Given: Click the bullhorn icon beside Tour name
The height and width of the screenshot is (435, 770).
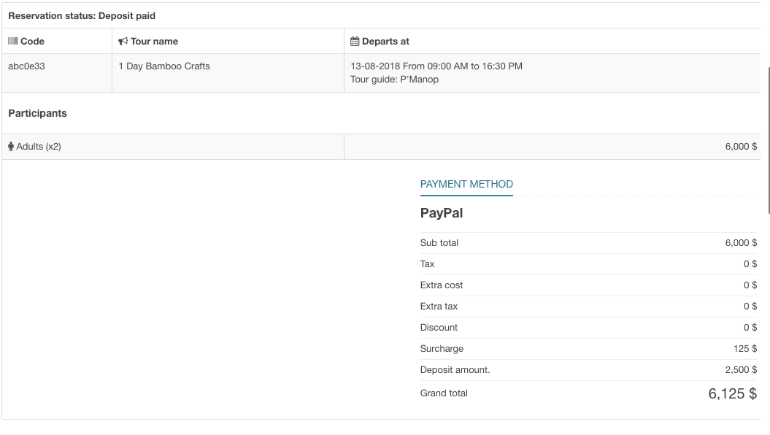Looking at the screenshot, I should point(123,42).
